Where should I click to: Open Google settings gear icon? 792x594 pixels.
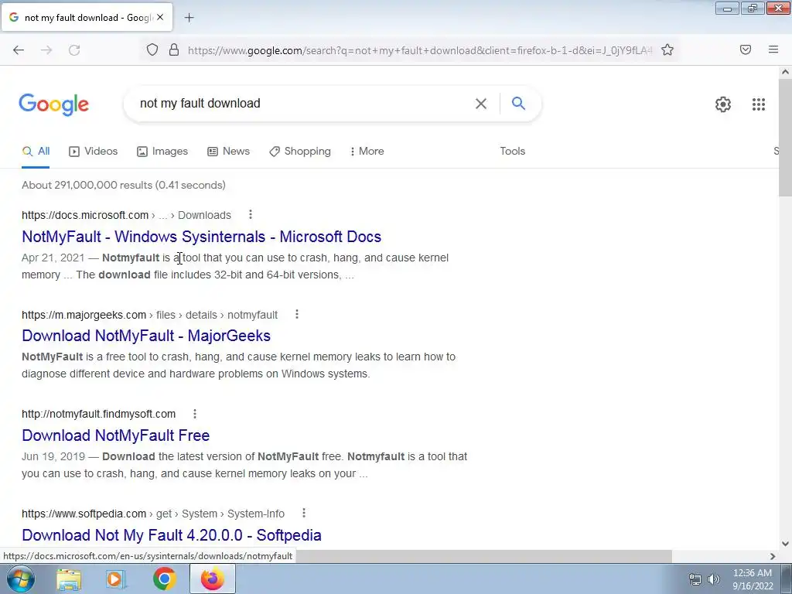click(723, 104)
